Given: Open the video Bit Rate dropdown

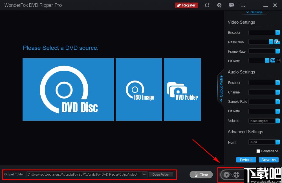Looking at the screenshot, I should click(267, 60).
